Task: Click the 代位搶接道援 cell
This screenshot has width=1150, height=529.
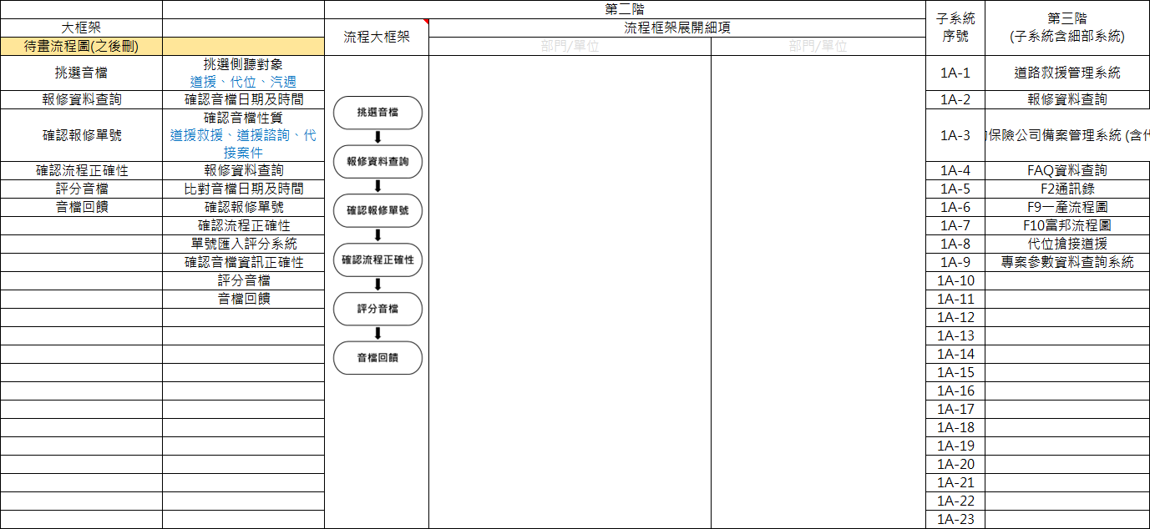Action: tap(1067, 244)
